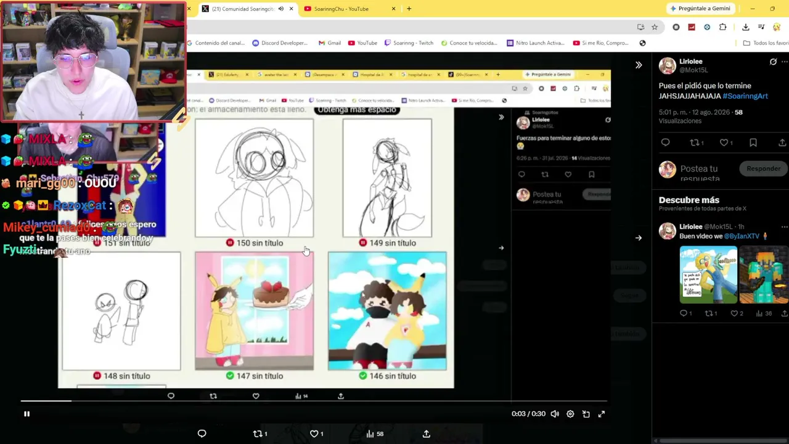789x444 pixels.
Task: Share Liriolee's 'Pues el pidió' post
Action: 782,142
